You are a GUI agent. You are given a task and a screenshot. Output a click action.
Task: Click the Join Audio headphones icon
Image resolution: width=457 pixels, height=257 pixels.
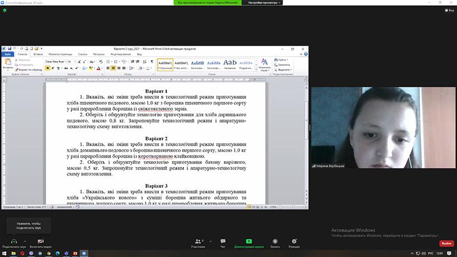click(x=14, y=242)
